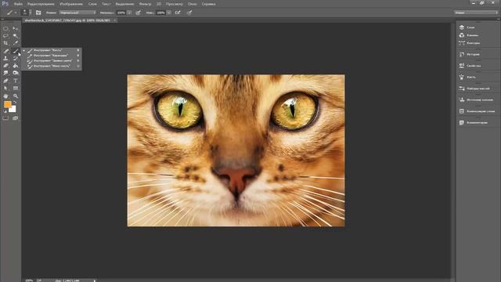
Task: Select the Hand tool
Action: [5, 96]
